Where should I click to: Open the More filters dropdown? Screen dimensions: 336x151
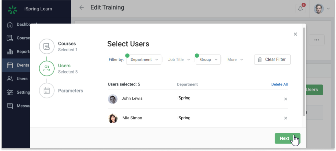[x=235, y=59]
